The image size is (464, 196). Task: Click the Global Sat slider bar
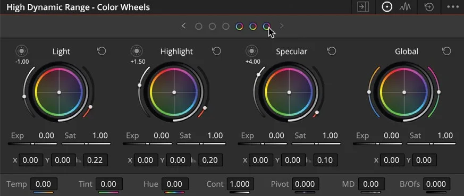(431, 143)
